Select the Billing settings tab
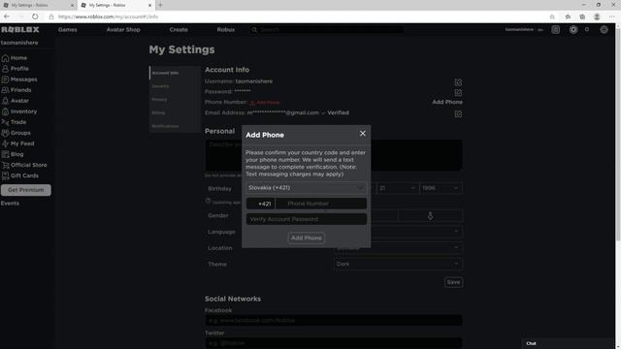Viewport: 621px width, 349px height. (175, 112)
